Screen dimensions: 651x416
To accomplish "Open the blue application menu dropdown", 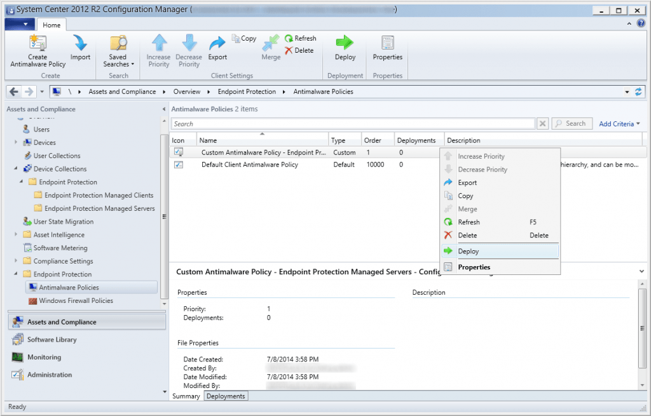I will pyautogui.click(x=20, y=25).
